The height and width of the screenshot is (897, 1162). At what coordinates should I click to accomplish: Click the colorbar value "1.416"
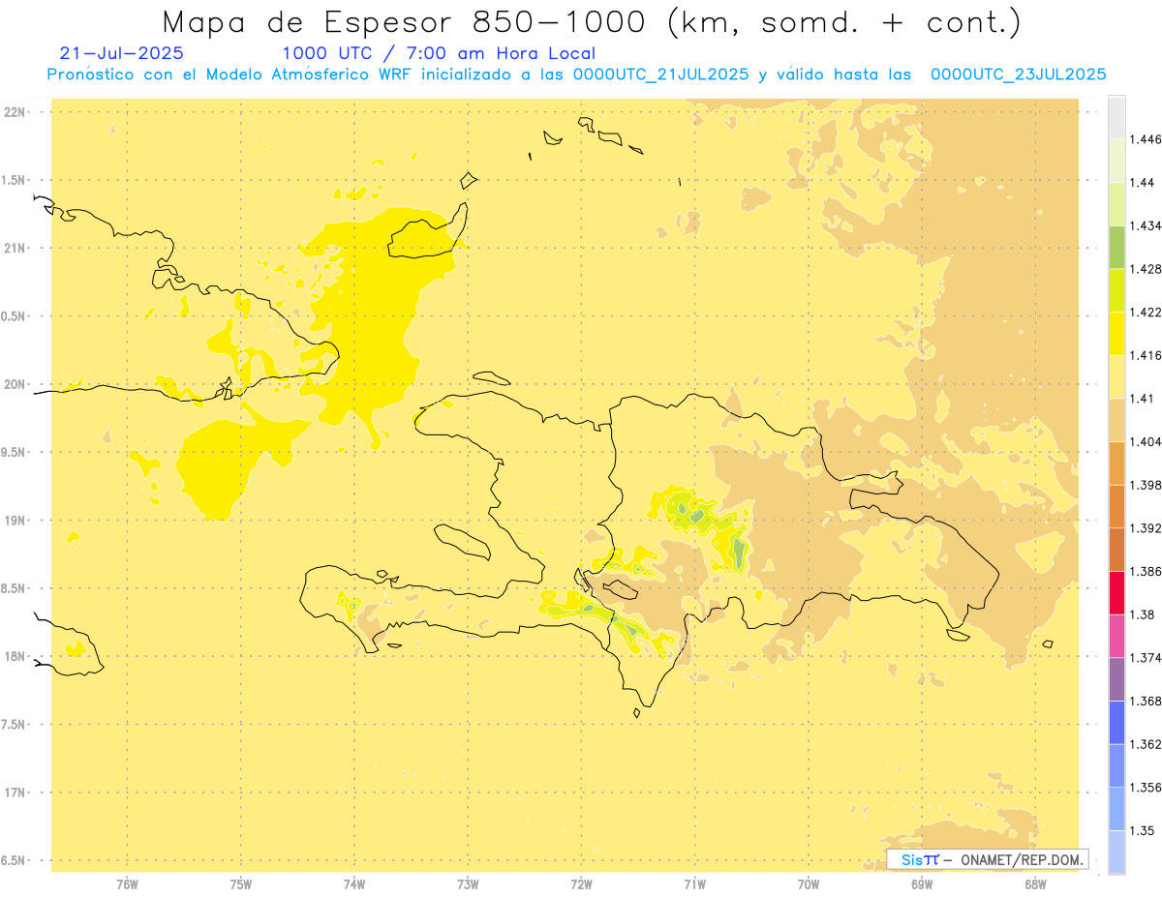click(1146, 355)
